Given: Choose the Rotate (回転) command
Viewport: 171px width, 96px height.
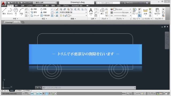Looking at the screenshot, I should [x=43, y=9].
